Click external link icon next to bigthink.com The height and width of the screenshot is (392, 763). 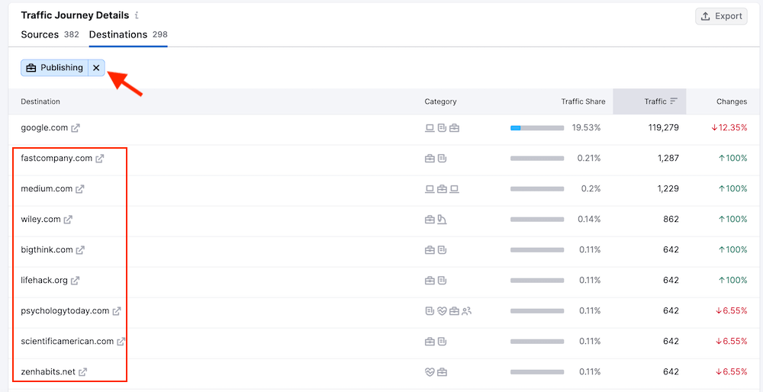pos(80,250)
